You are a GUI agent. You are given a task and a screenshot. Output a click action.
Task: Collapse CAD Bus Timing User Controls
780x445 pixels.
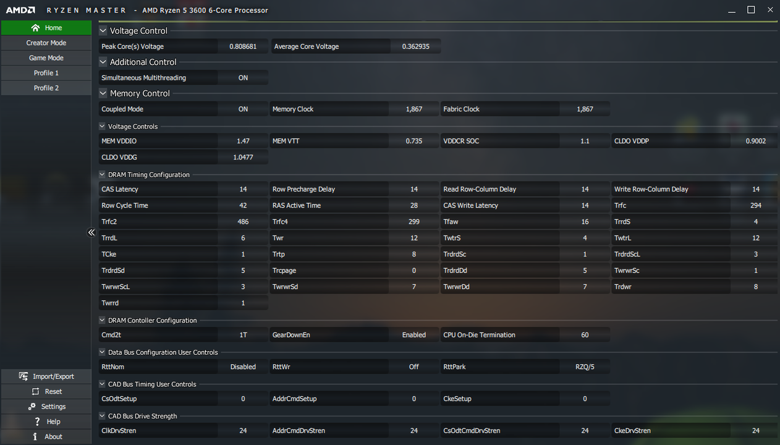click(x=103, y=384)
